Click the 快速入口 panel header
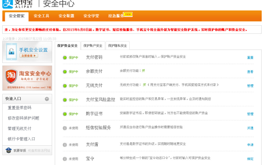Viewport: 263px width, 165px height. tap(27, 99)
